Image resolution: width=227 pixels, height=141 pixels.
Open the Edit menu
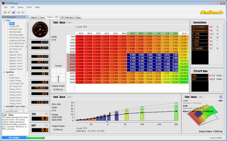12,7
